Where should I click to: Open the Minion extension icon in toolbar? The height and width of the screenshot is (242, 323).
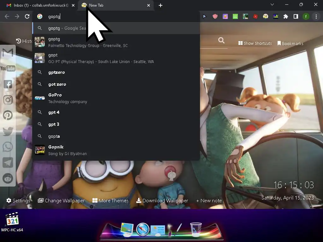click(266, 16)
